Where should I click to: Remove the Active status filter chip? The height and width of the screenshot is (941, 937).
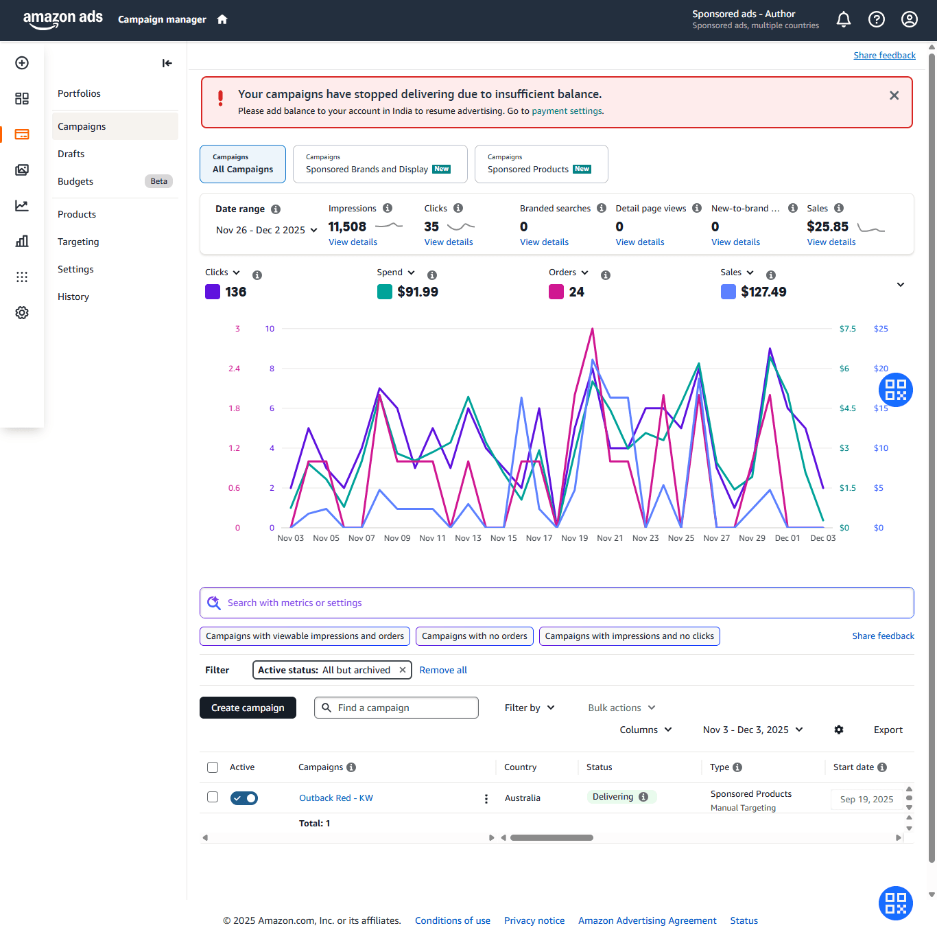click(403, 670)
